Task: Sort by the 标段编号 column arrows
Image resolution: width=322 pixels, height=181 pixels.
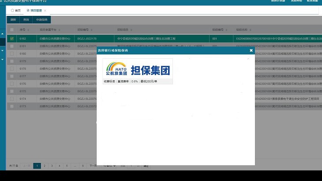Action: click(x=226, y=30)
